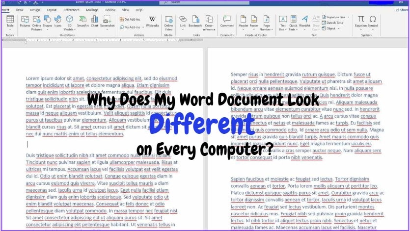Image resolution: width=410 pixels, height=231 pixels.
Task: Switch to the Review tab
Action: (110, 10)
